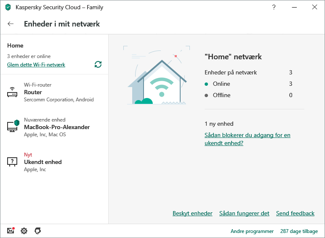Open Sådan fungerer det link

click(244, 214)
